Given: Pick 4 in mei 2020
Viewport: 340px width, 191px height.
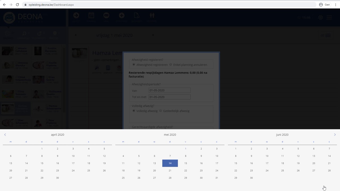Looking at the screenshot, I should point(123,156).
